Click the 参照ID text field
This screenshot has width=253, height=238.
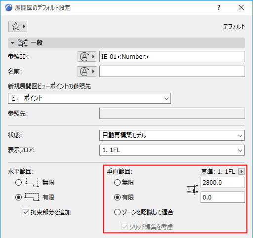click(x=172, y=57)
